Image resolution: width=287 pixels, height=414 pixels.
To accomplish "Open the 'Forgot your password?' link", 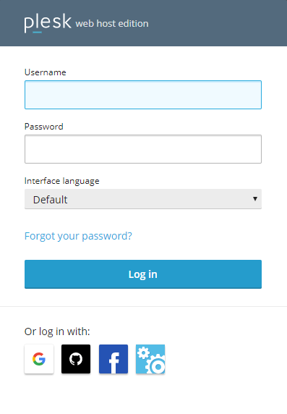I will tap(78, 236).
